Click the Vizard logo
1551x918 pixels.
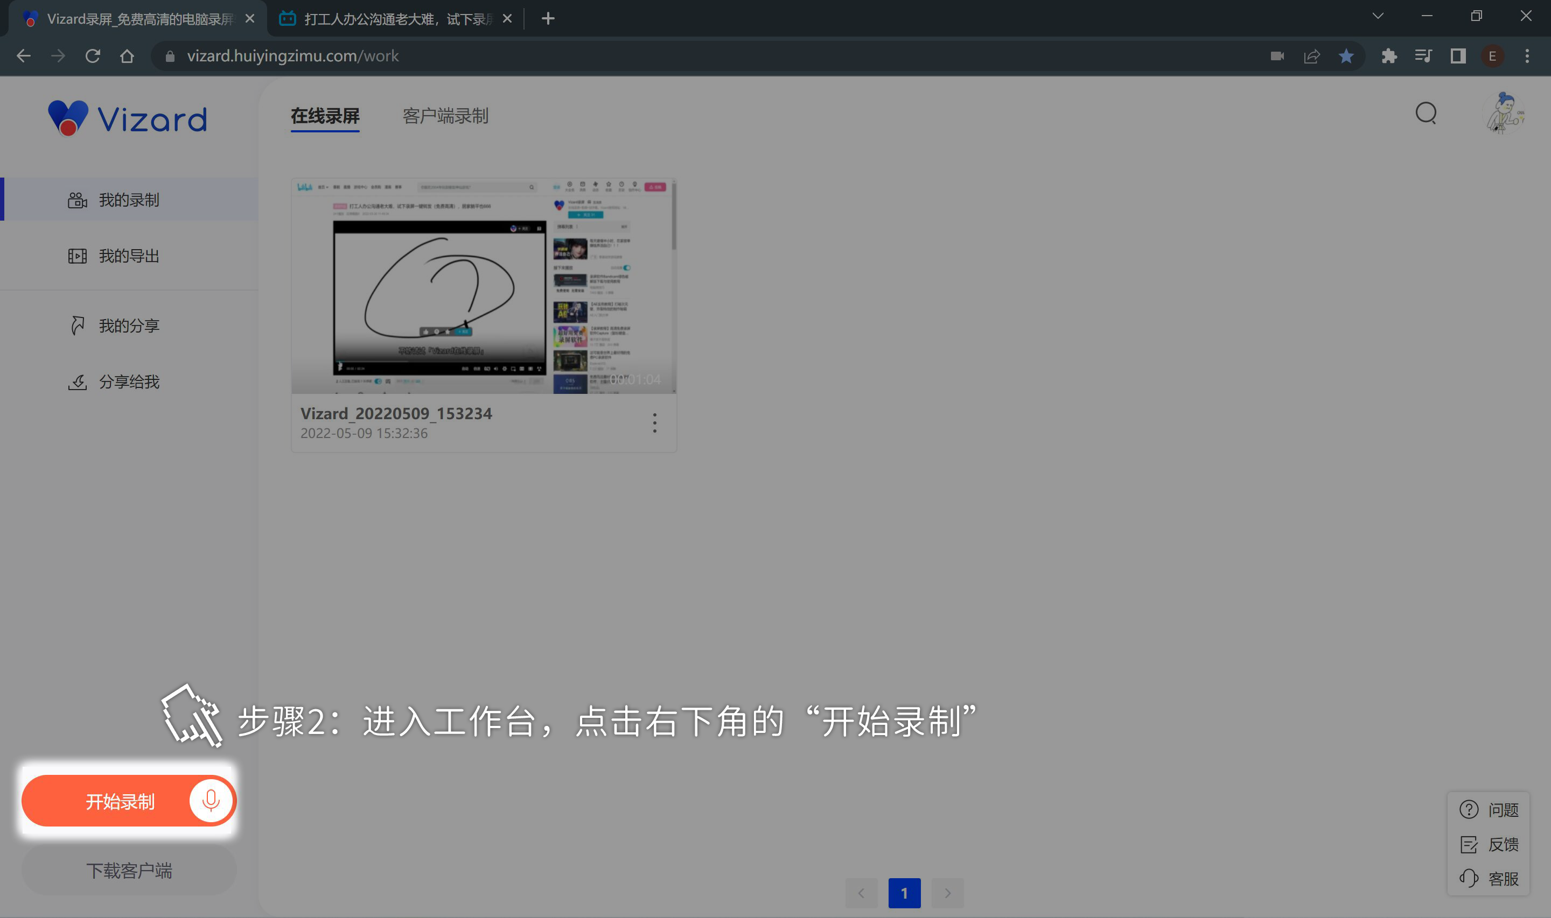pyautogui.click(x=128, y=117)
